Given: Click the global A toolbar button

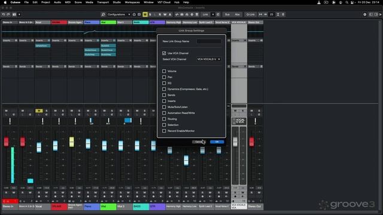Looking at the screenshot, I should click(170, 14).
